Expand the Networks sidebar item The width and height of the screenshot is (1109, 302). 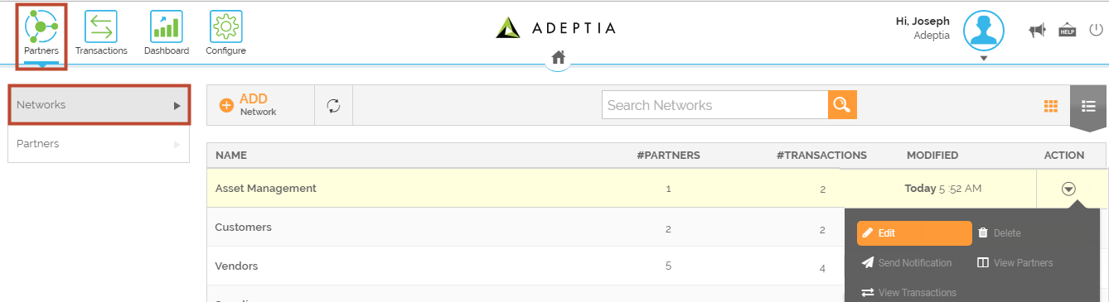pyautogui.click(x=99, y=105)
